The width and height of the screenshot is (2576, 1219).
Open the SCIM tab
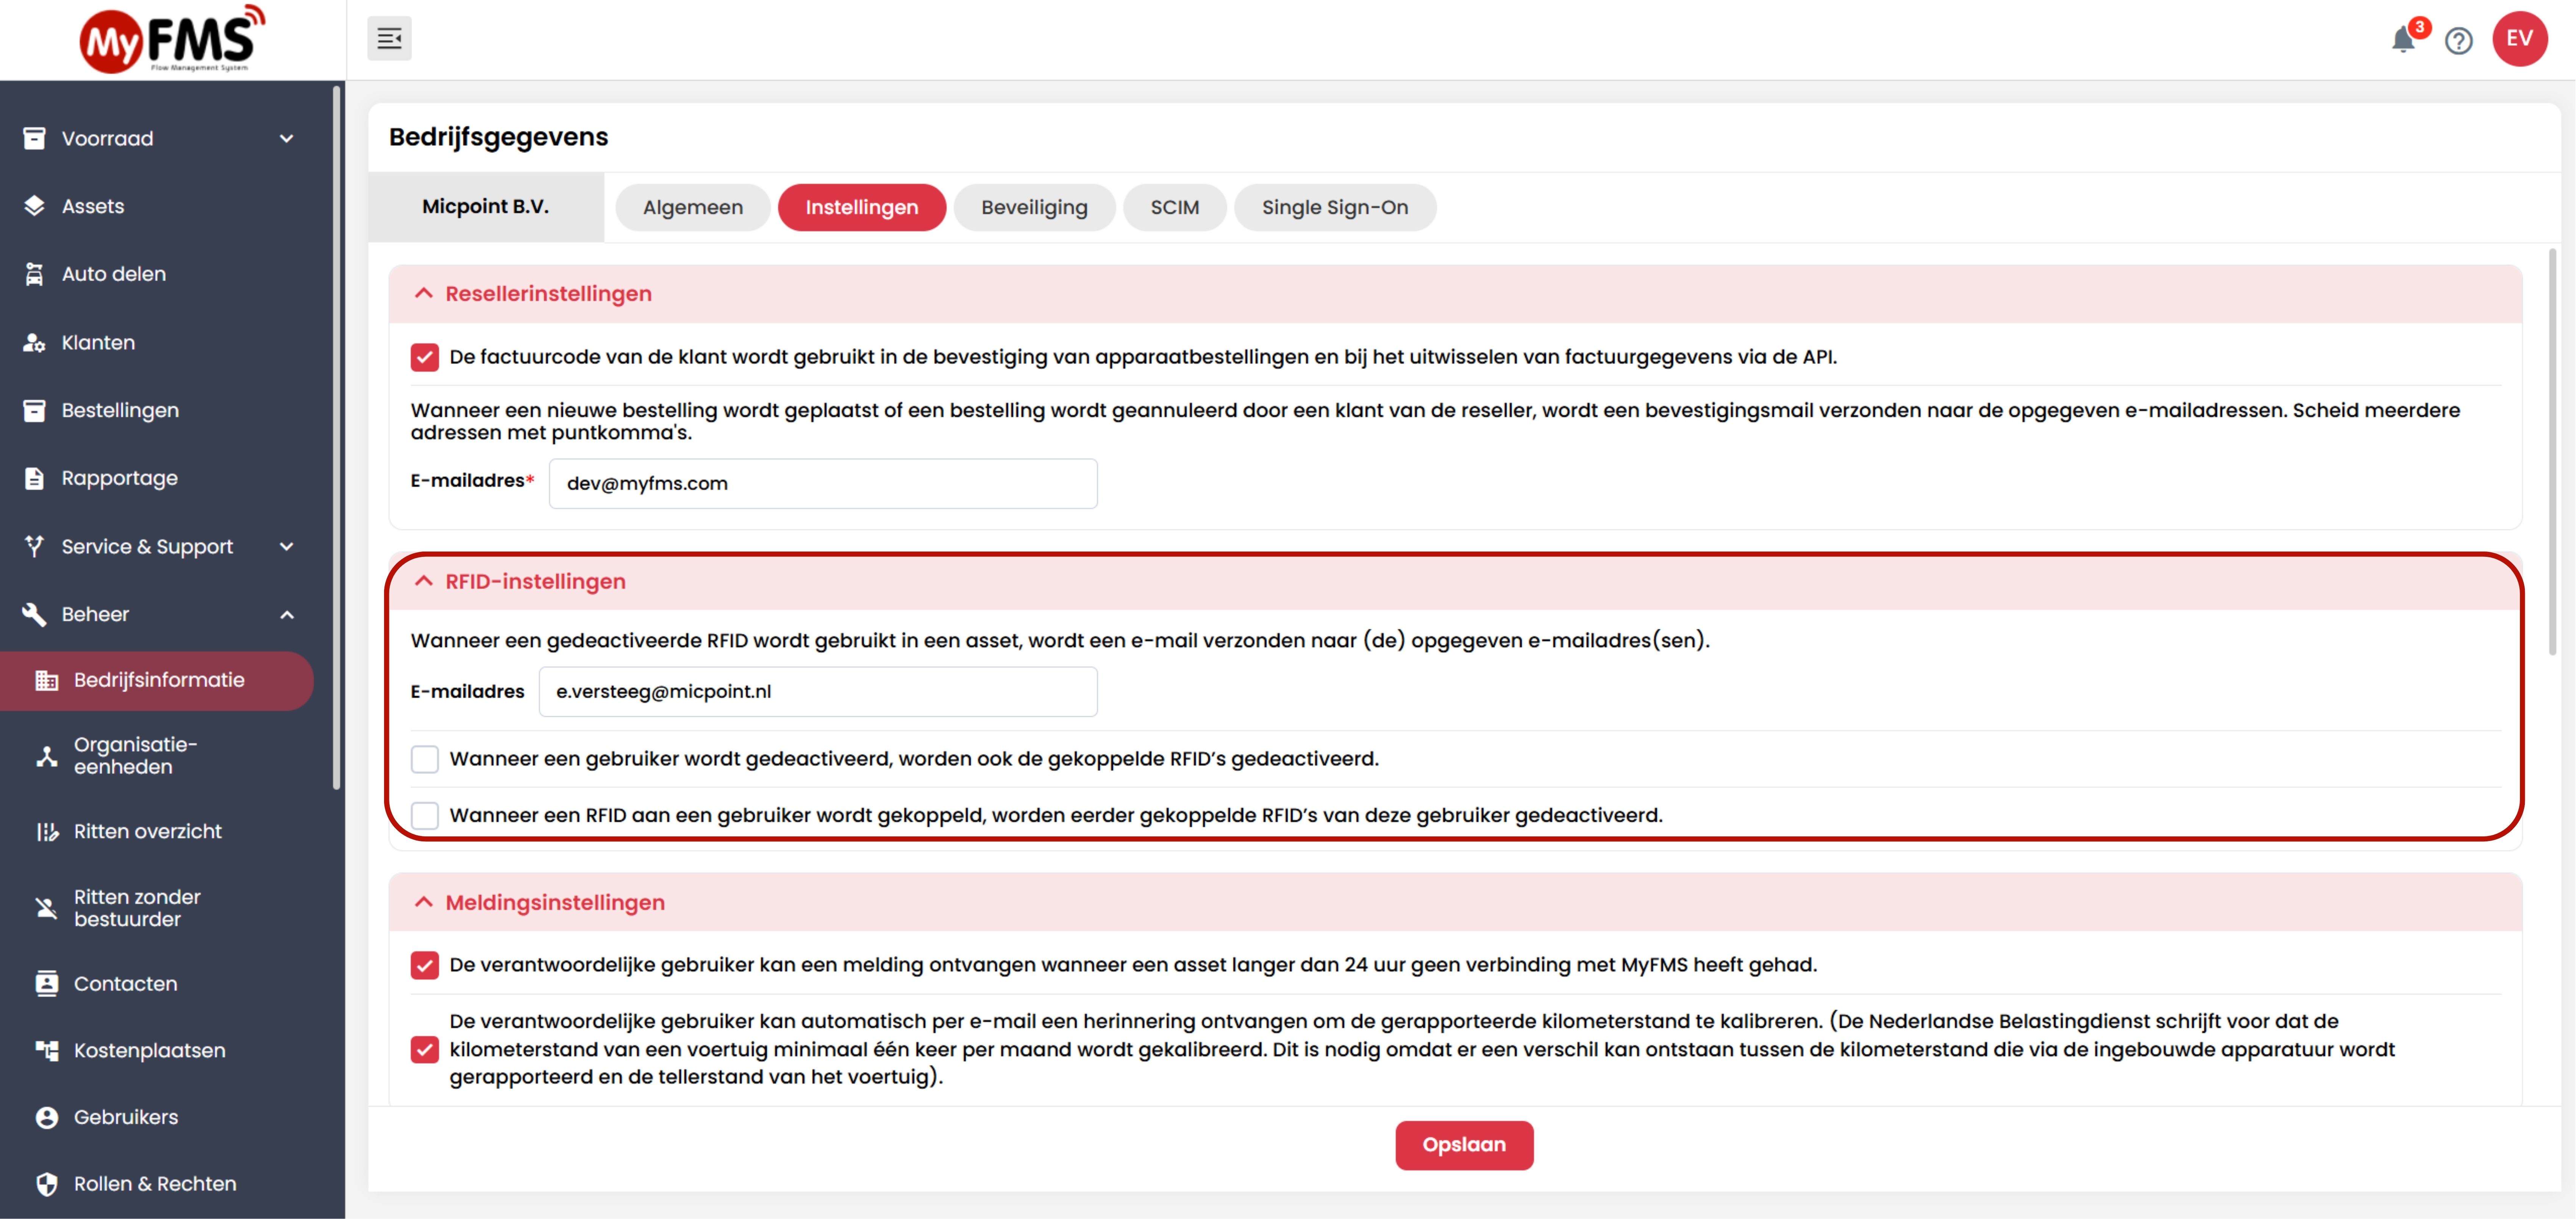click(x=1174, y=207)
